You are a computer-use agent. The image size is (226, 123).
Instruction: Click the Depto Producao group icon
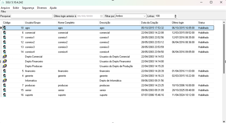click(x=5, y=66)
